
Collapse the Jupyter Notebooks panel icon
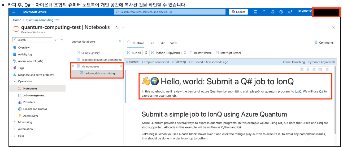click(x=120, y=41)
